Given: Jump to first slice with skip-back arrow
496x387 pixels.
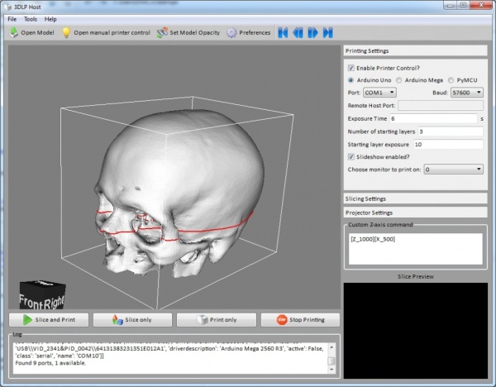Looking at the screenshot, I should pos(283,33).
